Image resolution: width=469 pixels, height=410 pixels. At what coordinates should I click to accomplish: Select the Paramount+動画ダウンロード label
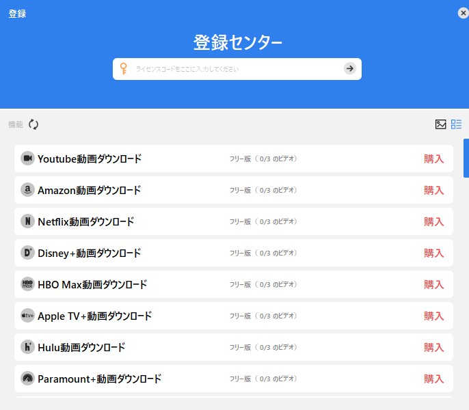pos(100,379)
